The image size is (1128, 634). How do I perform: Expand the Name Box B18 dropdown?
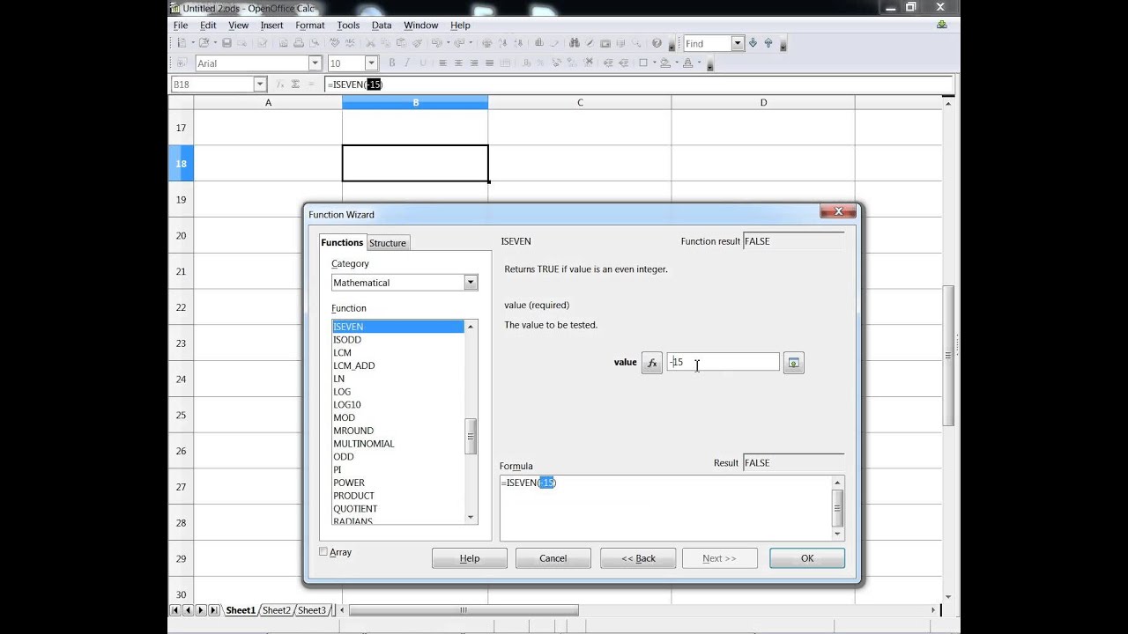point(260,85)
